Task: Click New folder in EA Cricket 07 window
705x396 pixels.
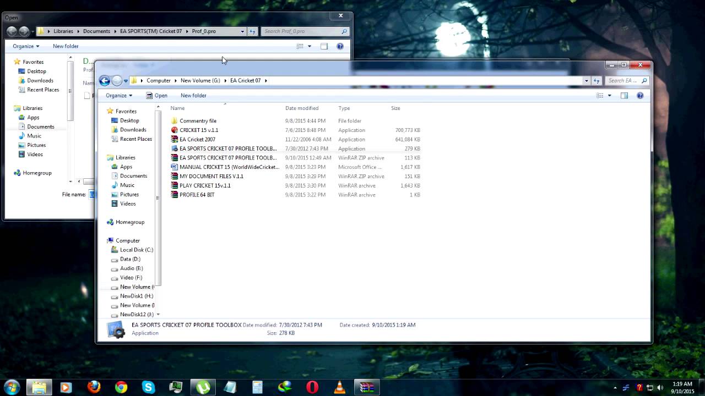Action: click(193, 96)
